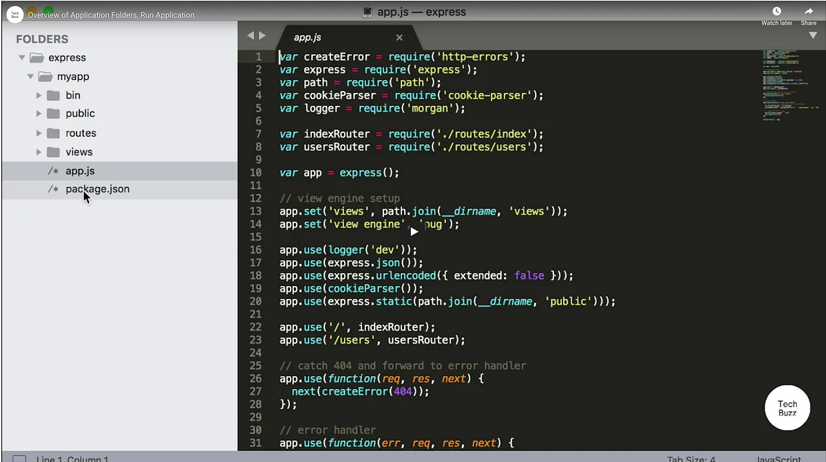This screenshot has width=826, height=462.
Task: Click the minimap code overview
Action: coord(790,85)
